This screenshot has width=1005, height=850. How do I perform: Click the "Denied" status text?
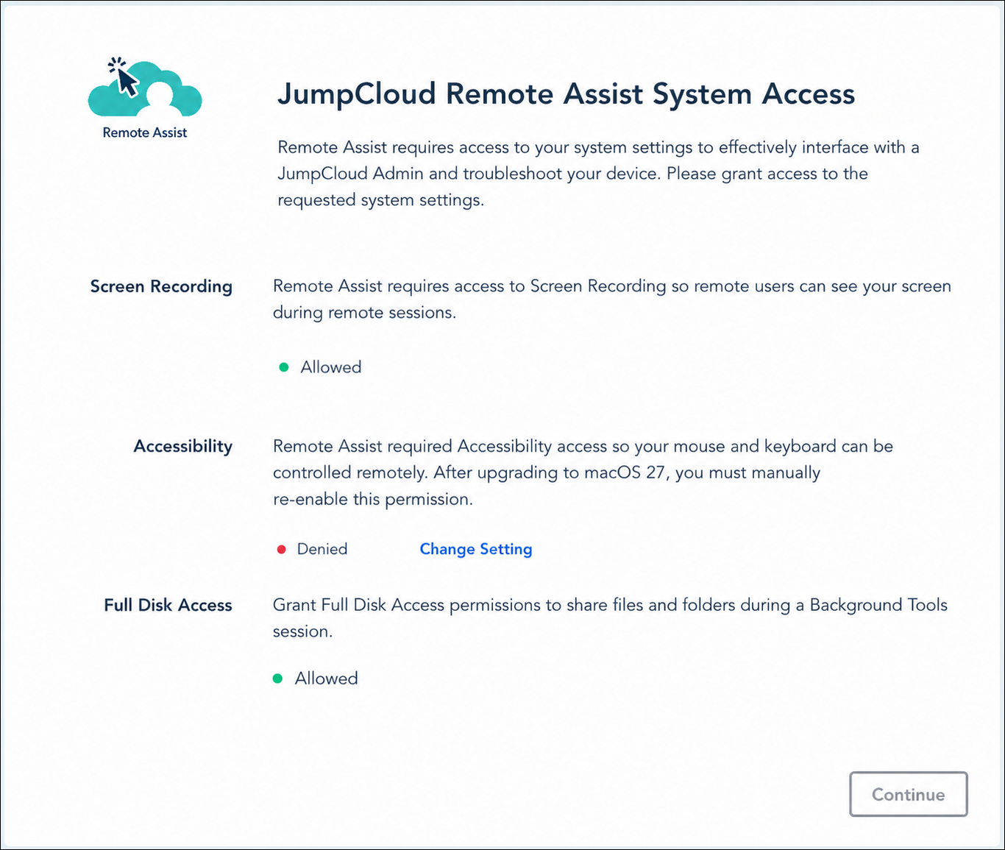point(322,549)
